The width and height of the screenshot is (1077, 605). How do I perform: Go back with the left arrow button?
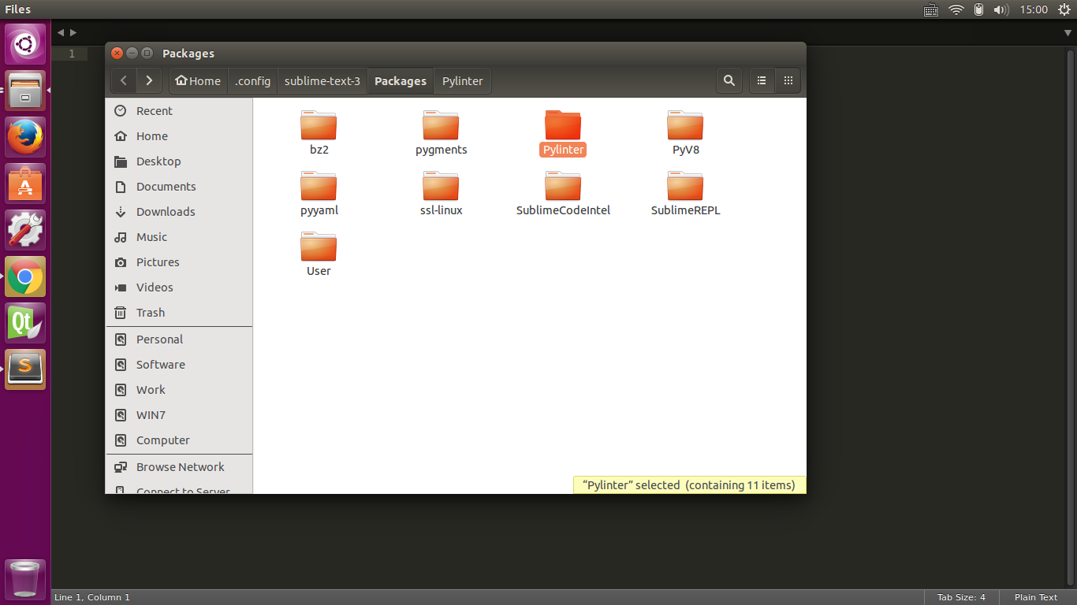124,80
